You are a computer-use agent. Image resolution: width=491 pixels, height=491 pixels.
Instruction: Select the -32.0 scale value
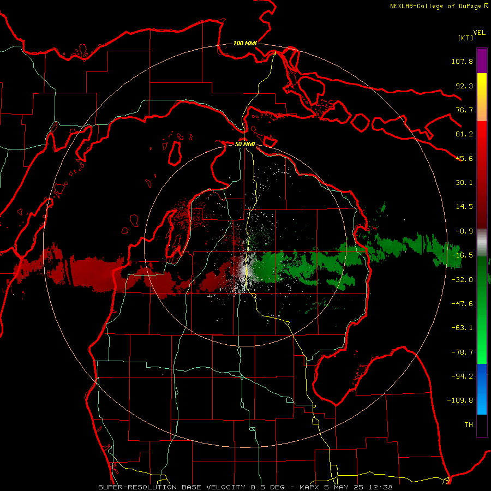(462, 280)
